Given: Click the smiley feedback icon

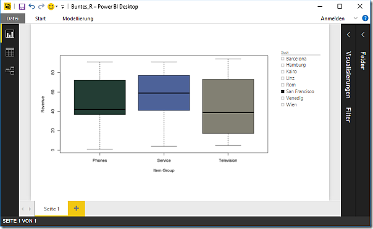Looking at the screenshot, I should (51, 7).
